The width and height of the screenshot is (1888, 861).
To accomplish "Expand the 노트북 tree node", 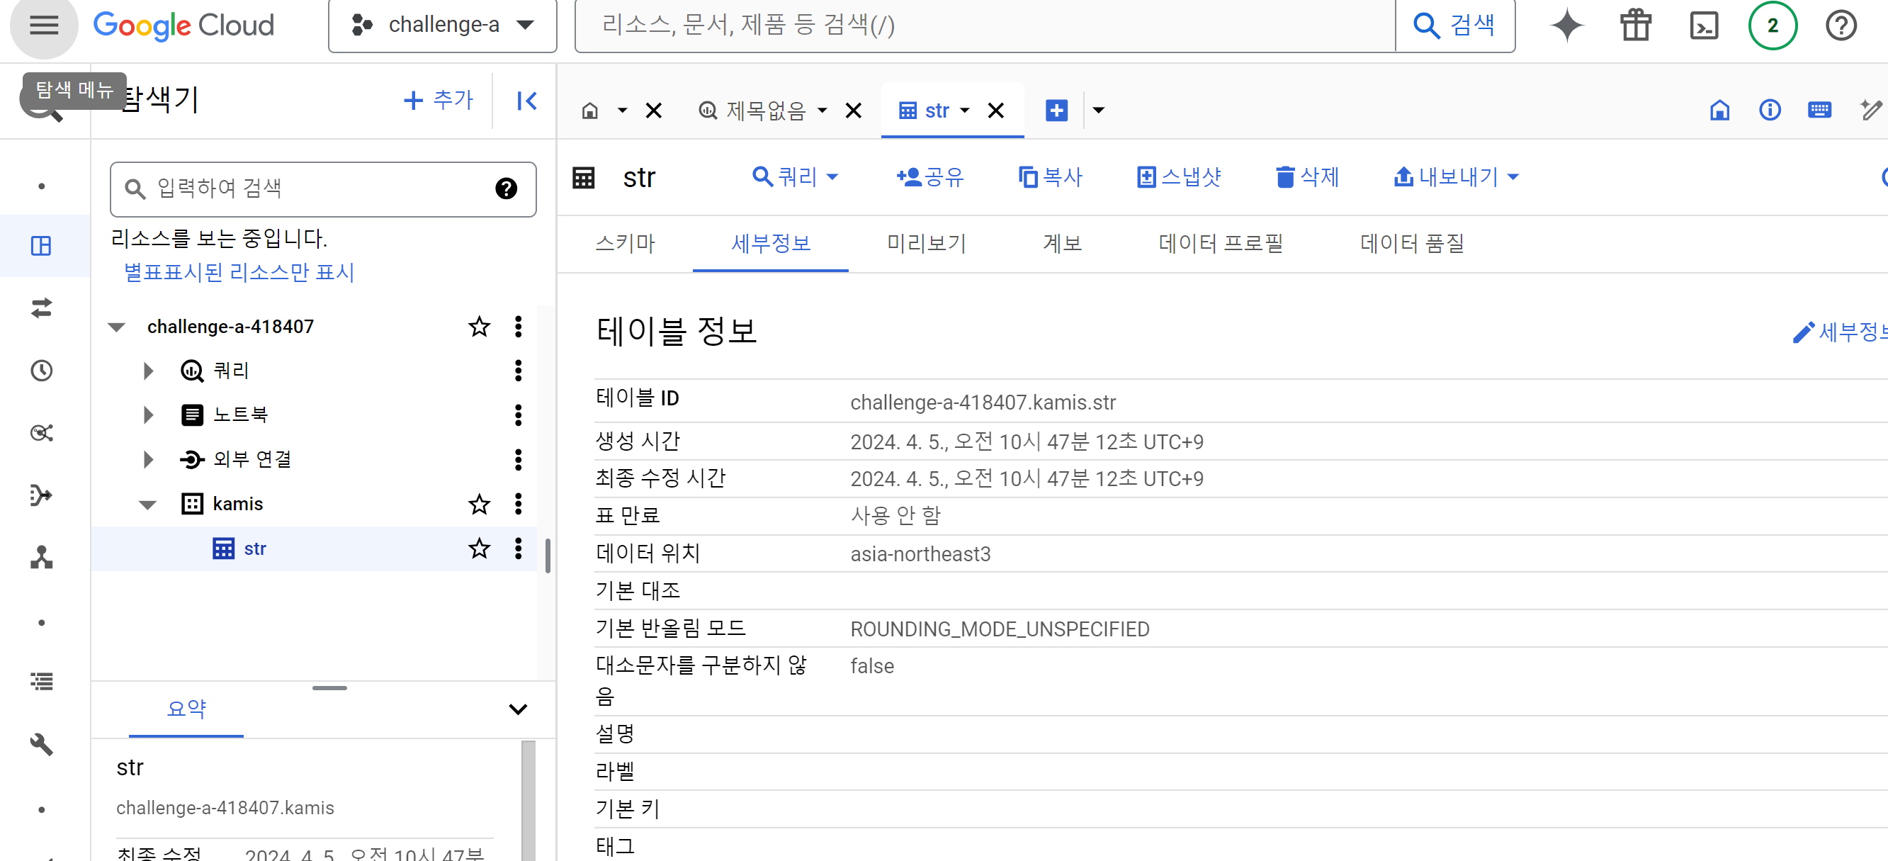I will [148, 415].
